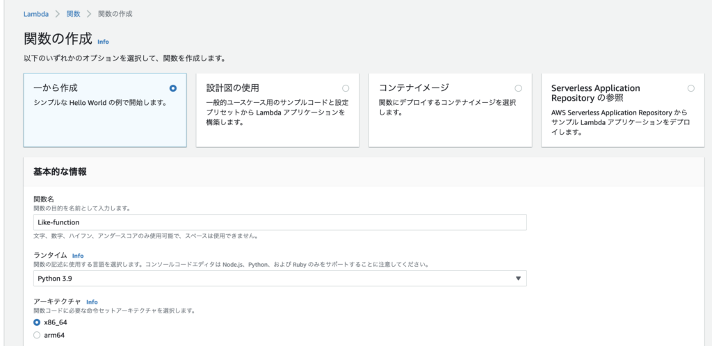Go to 関数 breadcrumb link
Viewport: 712px width, 346px height.
(73, 14)
